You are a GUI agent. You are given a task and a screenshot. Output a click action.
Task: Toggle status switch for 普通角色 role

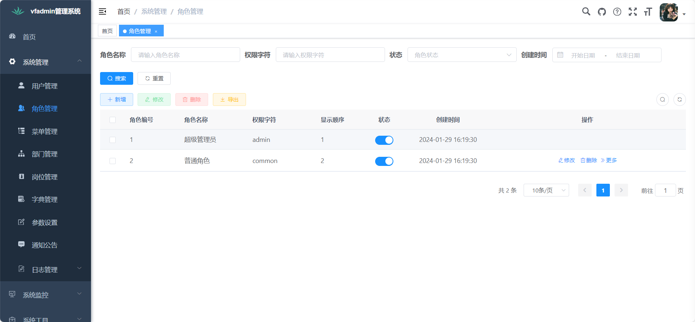[x=384, y=161]
